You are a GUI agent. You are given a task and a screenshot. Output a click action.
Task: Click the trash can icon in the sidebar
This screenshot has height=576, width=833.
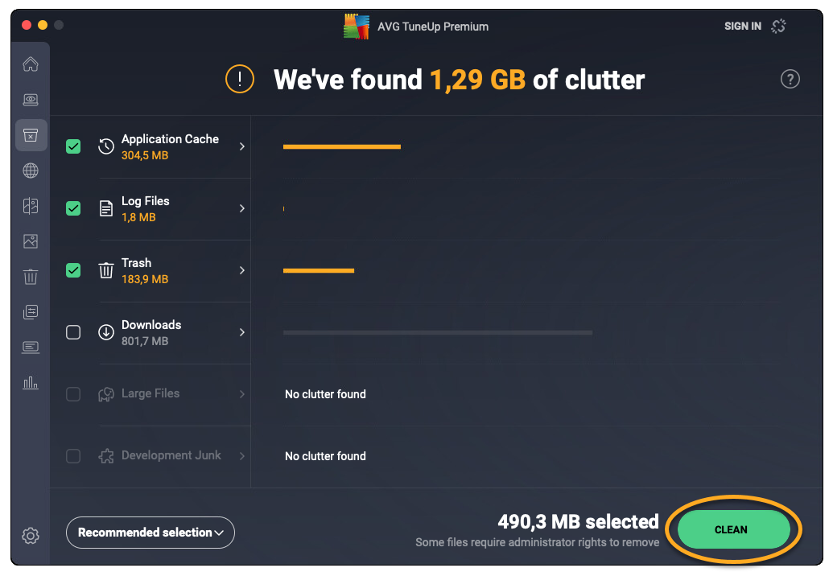pos(31,277)
